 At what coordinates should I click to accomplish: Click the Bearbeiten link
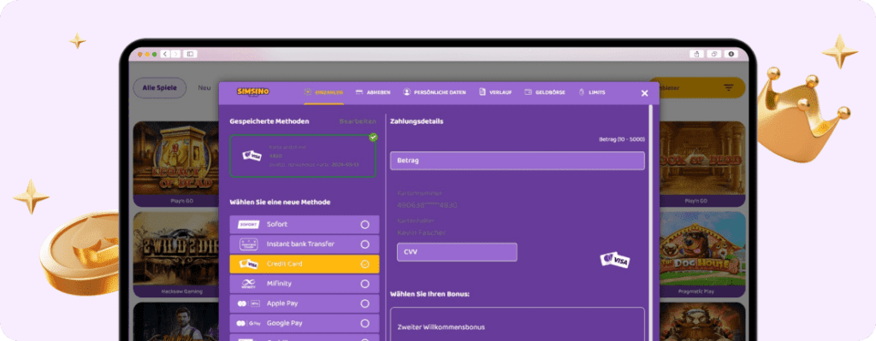point(358,121)
